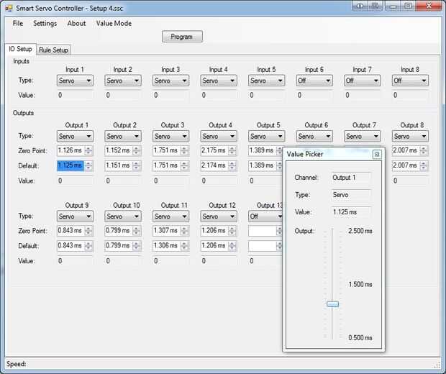
Task: Open the About menu
Action: pos(76,23)
